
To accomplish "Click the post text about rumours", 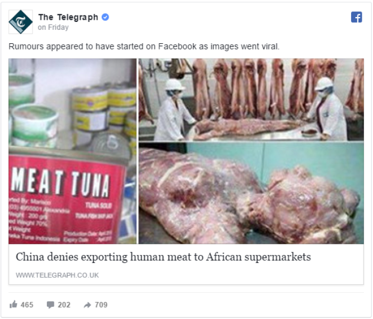I will [144, 46].
